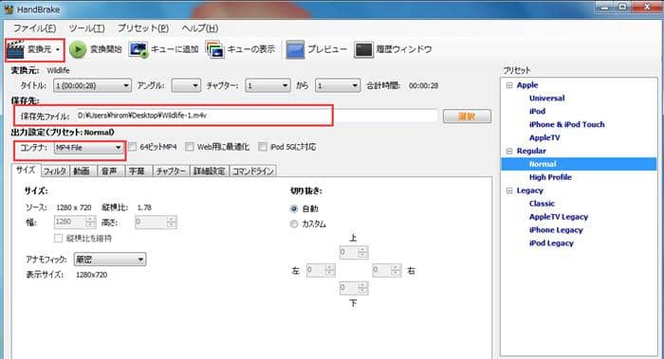Check the iPod 5Gに対応 option
The width and height of the screenshot is (664, 359).
pos(263,147)
